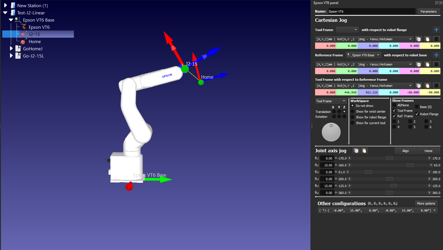Viewport: 443px width, 250px height.
Task: Add a new tool frame with plus icon
Action: click(436, 30)
